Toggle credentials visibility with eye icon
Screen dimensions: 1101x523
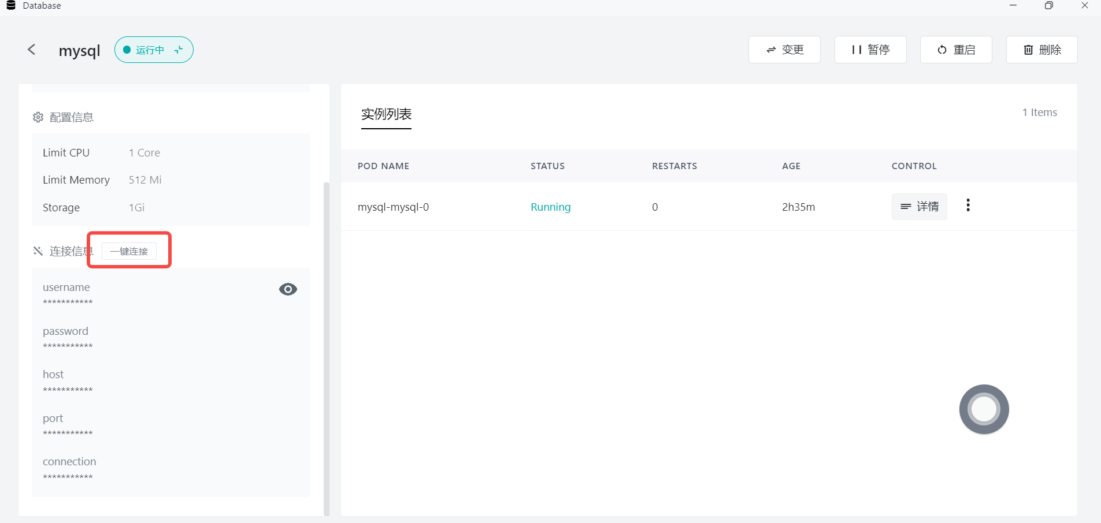coord(288,289)
